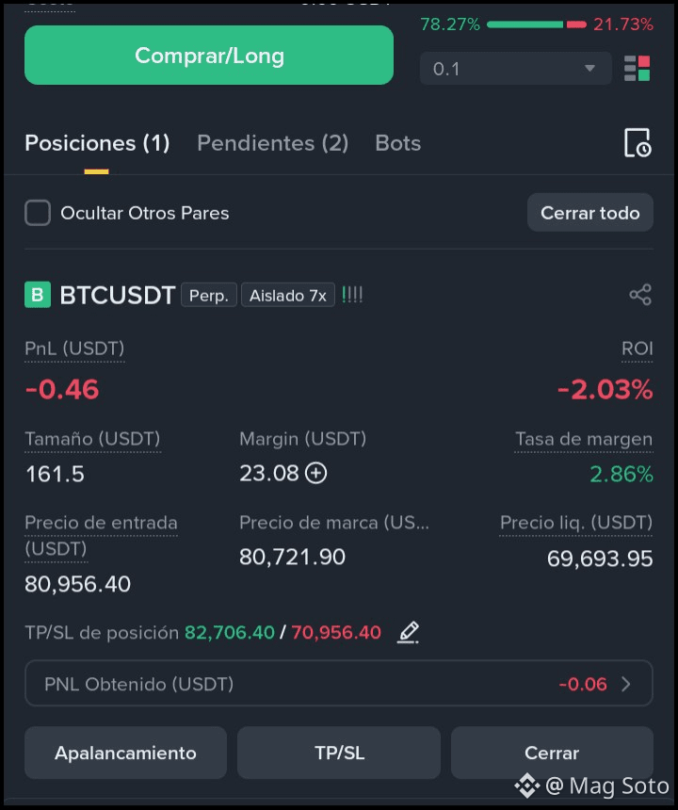Switch order book layout icon
Screen dimensions: 678x810
tap(637, 69)
